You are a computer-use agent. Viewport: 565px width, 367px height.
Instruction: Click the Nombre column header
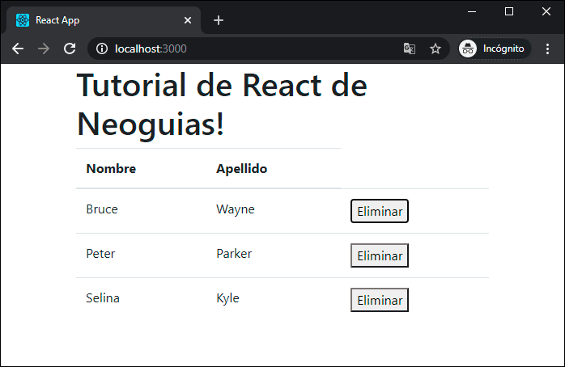(111, 168)
